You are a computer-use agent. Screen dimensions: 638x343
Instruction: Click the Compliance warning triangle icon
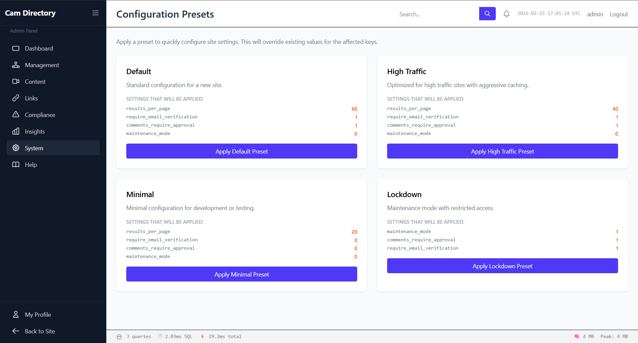tap(16, 115)
